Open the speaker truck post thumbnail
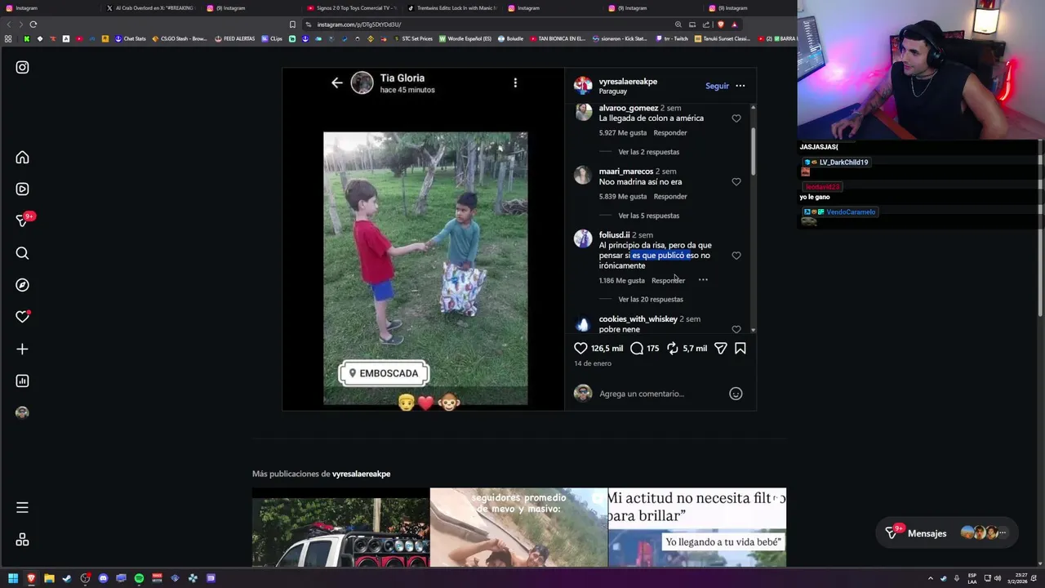The height and width of the screenshot is (588, 1045). coord(340,528)
